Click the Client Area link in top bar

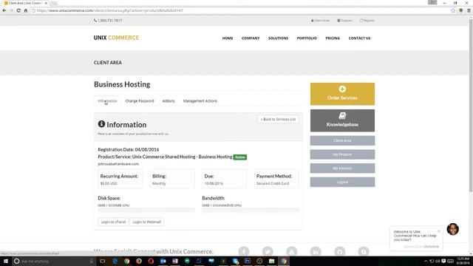click(x=320, y=21)
